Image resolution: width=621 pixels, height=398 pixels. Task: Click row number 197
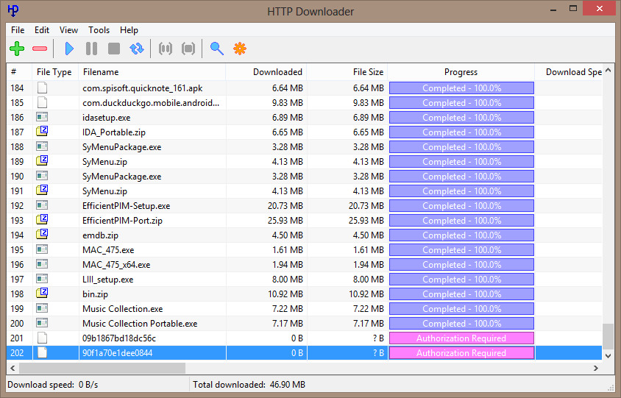pyautogui.click(x=17, y=280)
